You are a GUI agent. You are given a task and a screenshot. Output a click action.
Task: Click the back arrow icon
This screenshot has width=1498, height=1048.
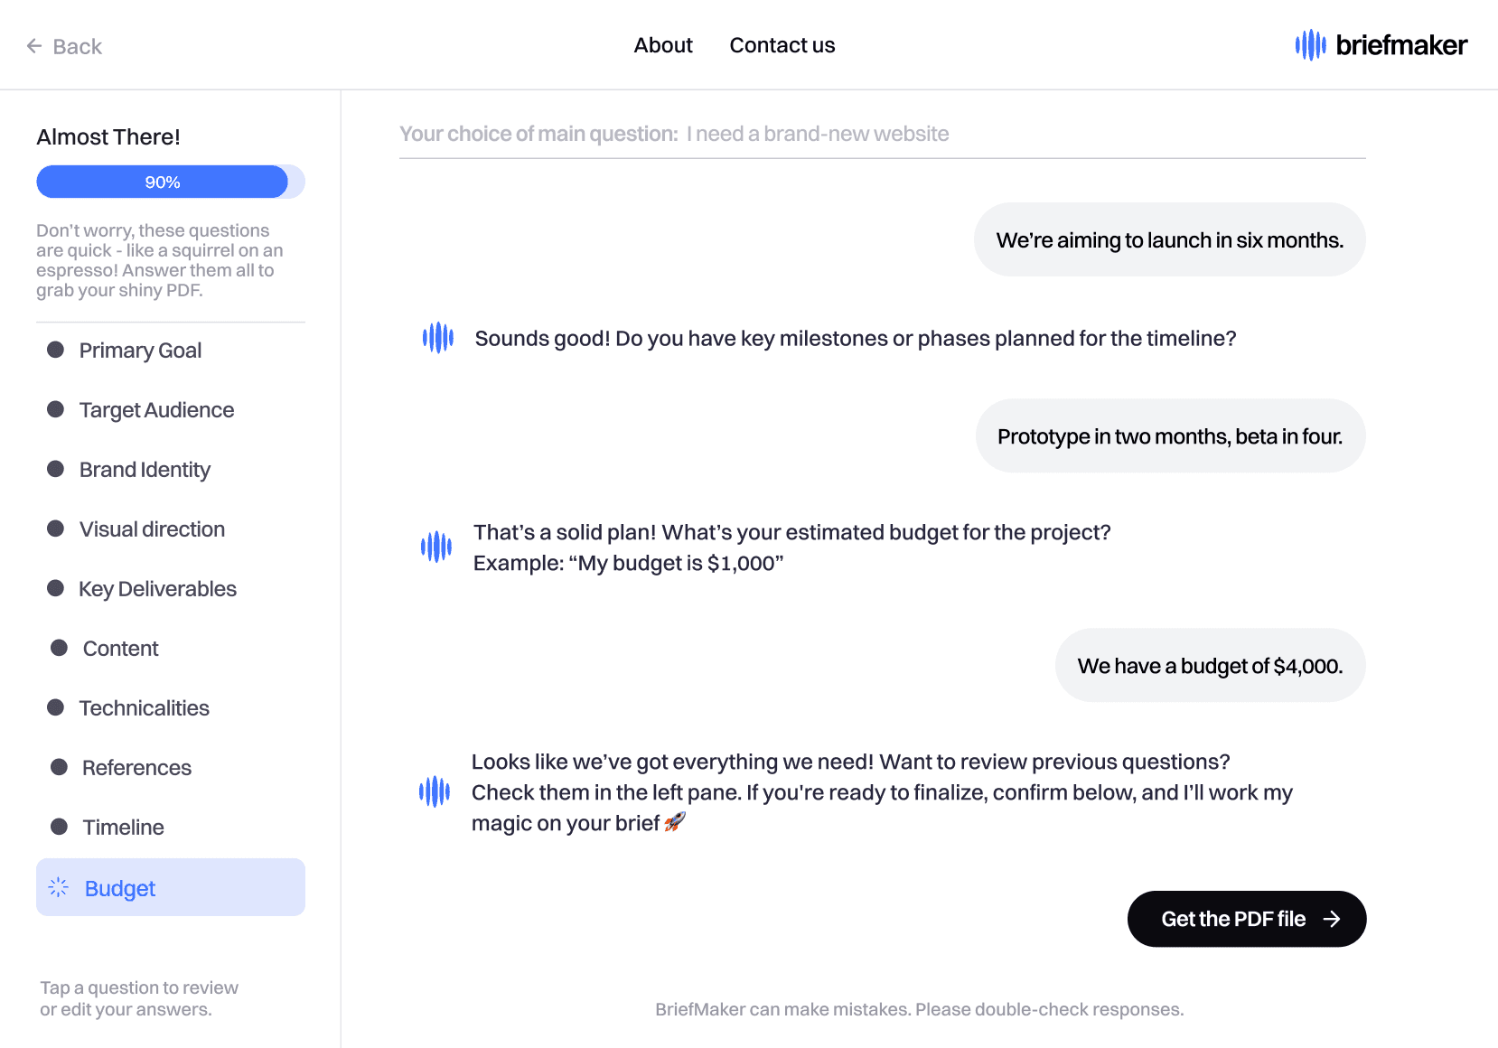(34, 46)
